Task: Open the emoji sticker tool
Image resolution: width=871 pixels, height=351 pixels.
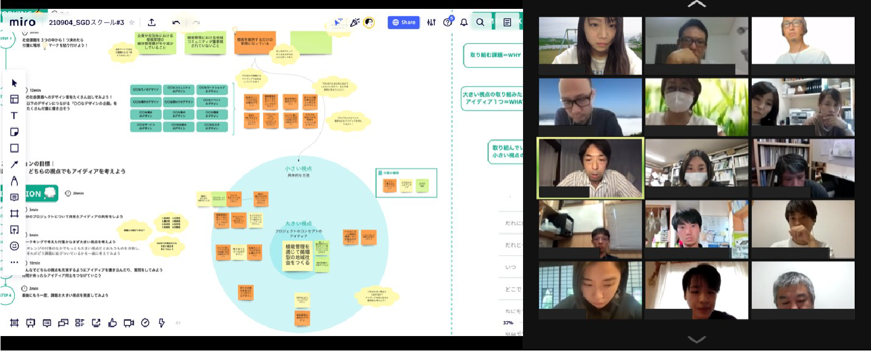Action: tap(14, 246)
